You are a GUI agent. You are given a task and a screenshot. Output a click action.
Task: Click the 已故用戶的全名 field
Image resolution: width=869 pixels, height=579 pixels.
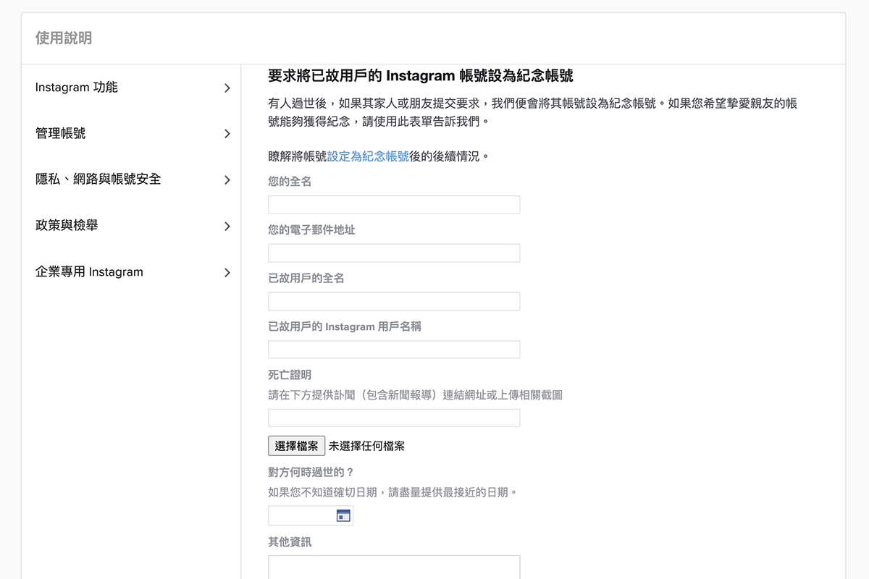click(393, 301)
